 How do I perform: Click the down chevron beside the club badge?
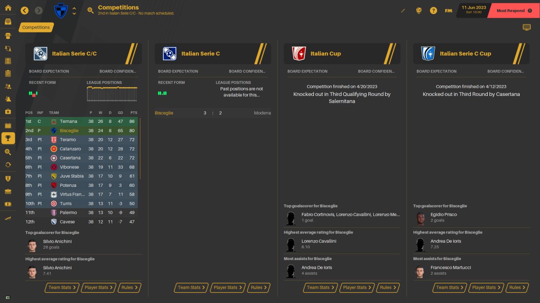pos(74,13)
